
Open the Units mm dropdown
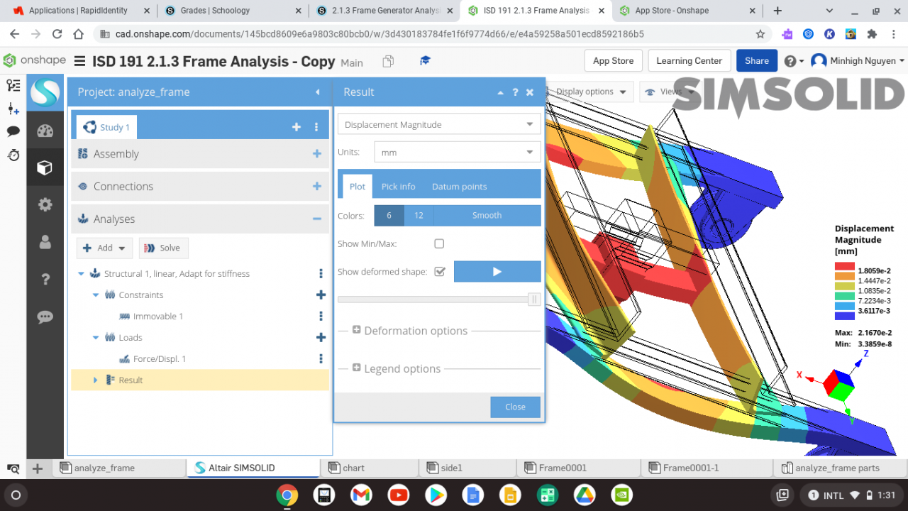[458, 152]
